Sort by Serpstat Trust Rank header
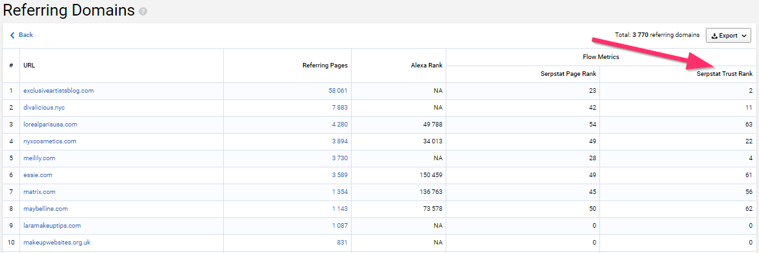The image size is (759, 253). tap(725, 74)
